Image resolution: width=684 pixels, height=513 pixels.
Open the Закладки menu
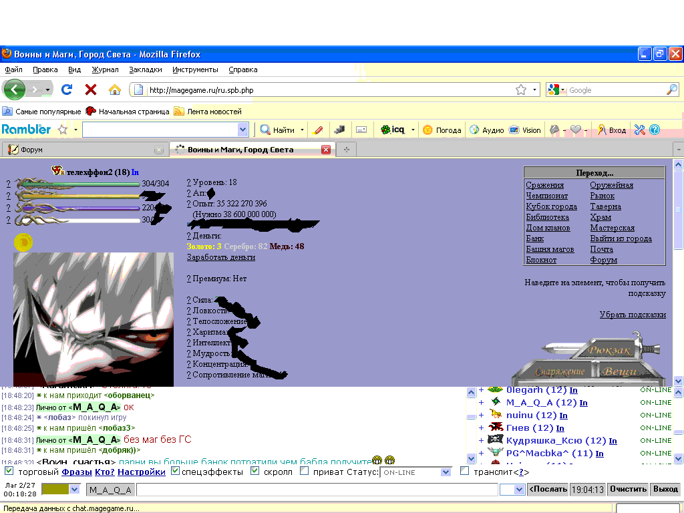(145, 69)
